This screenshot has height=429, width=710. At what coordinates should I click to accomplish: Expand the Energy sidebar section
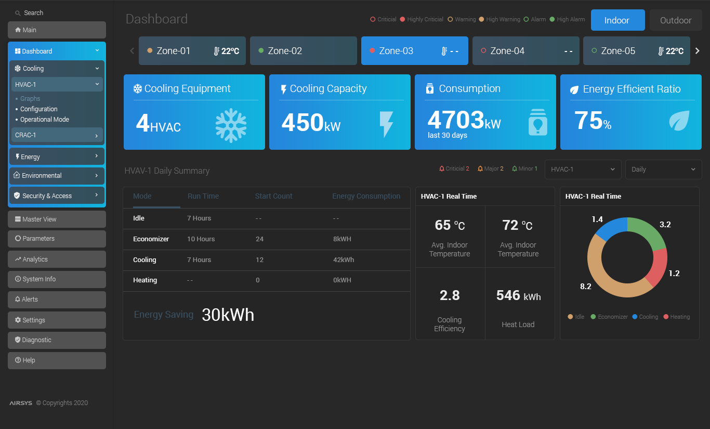(x=57, y=157)
